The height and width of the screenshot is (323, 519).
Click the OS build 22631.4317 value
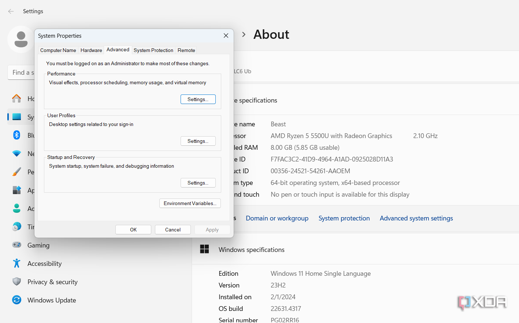(x=286, y=309)
